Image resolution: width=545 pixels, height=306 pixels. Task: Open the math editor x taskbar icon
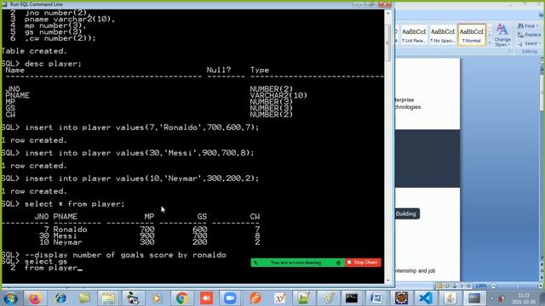coord(279,298)
